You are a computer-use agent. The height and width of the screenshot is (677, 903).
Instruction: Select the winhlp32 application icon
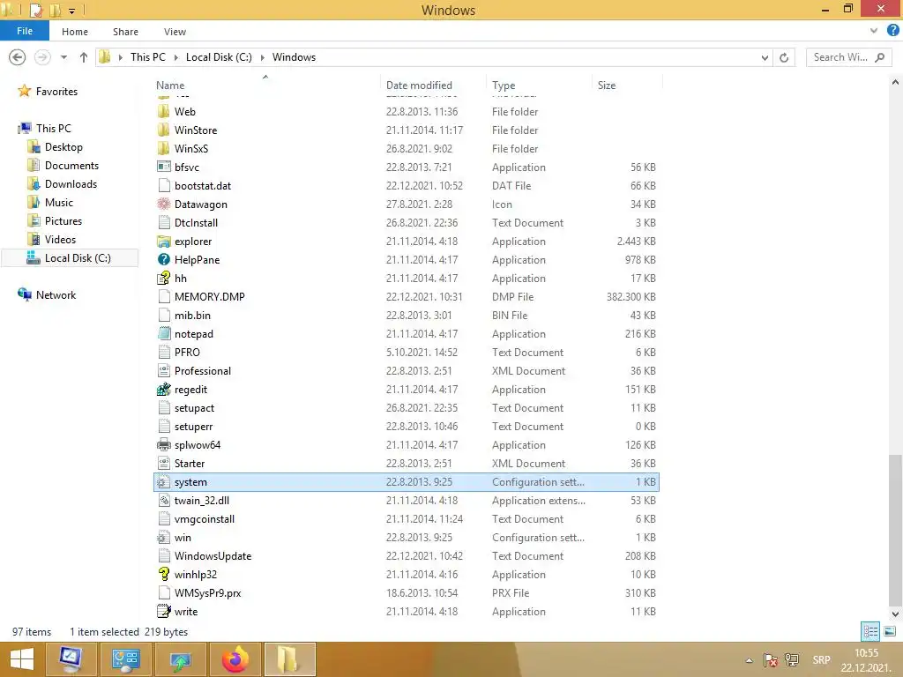164,574
